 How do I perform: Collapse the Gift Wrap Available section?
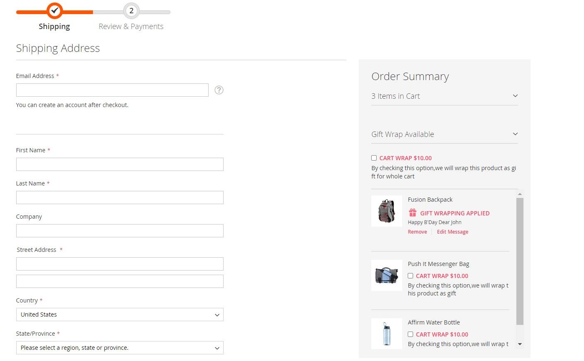click(x=515, y=134)
